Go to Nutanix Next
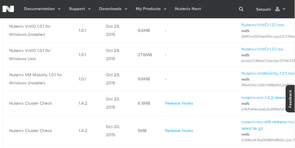This screenshot has height=148, width=295. (188, 9)
